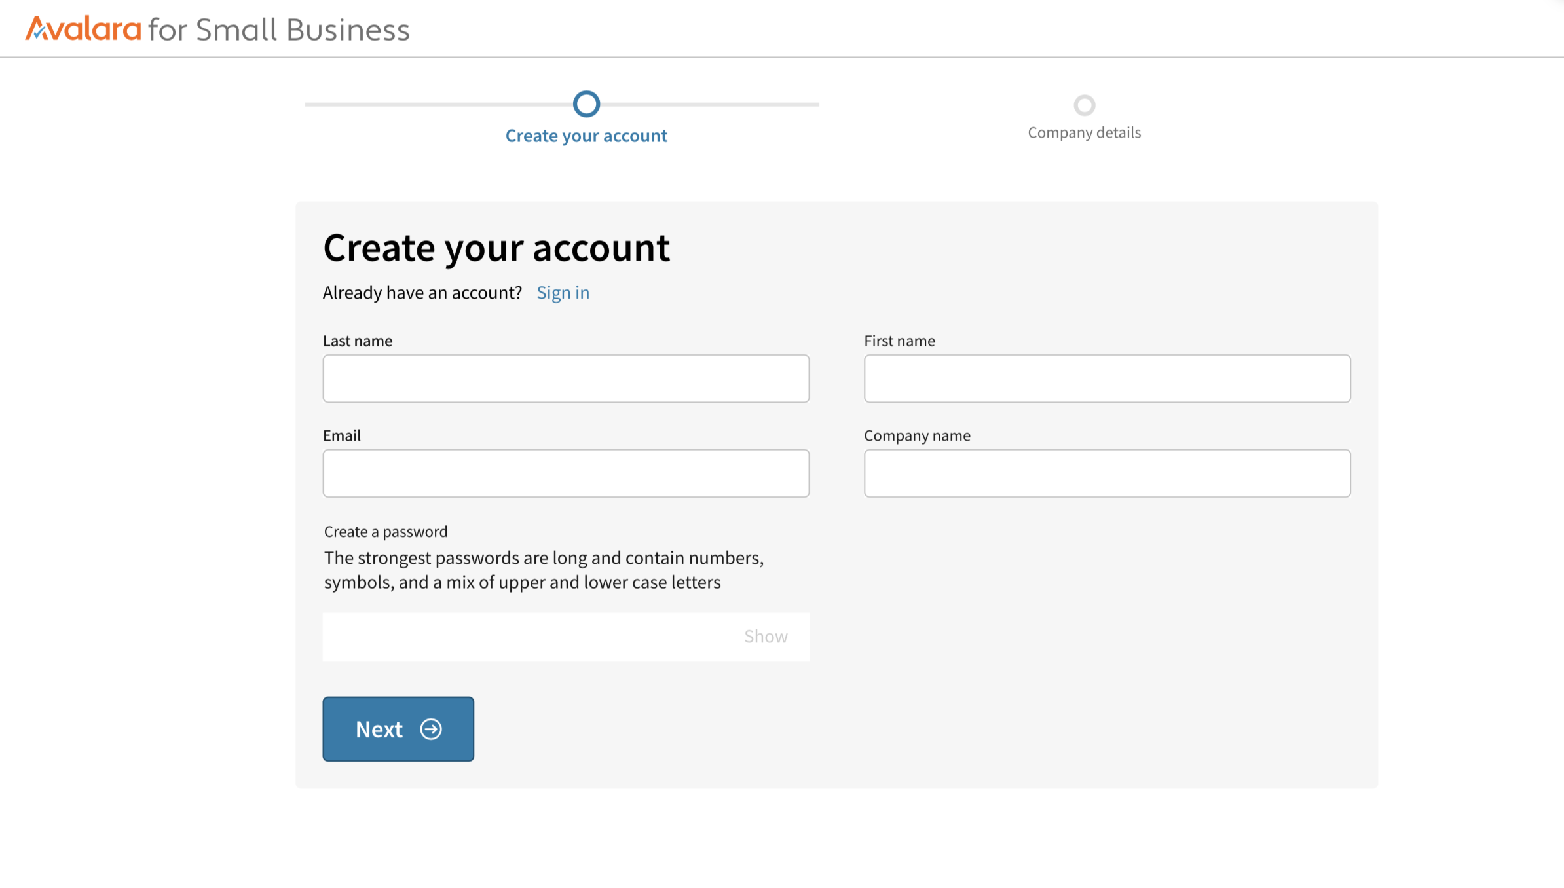Focus the First name input field
This screenshot has width=1564, height=888.
pyautogui.click(x=1107, y=379)
